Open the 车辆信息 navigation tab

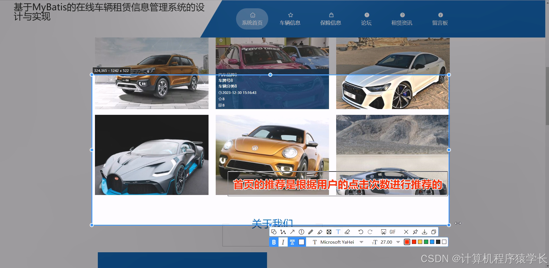(x=290, y=19)
